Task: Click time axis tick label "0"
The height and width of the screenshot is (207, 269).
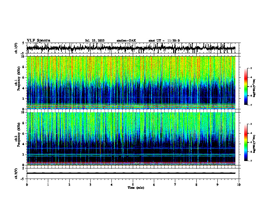Action: (x=27, y=185)
